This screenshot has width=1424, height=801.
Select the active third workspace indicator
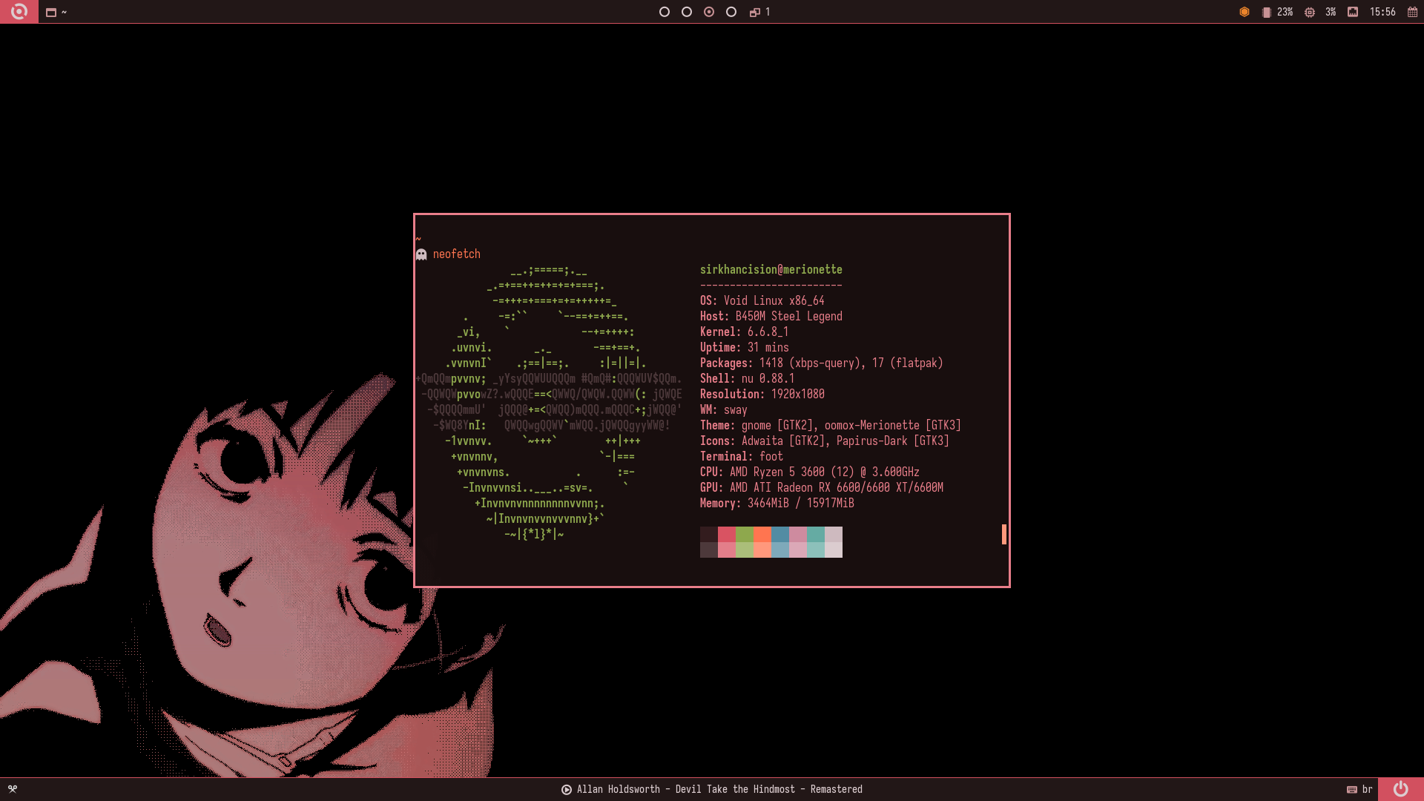(709, 12)
